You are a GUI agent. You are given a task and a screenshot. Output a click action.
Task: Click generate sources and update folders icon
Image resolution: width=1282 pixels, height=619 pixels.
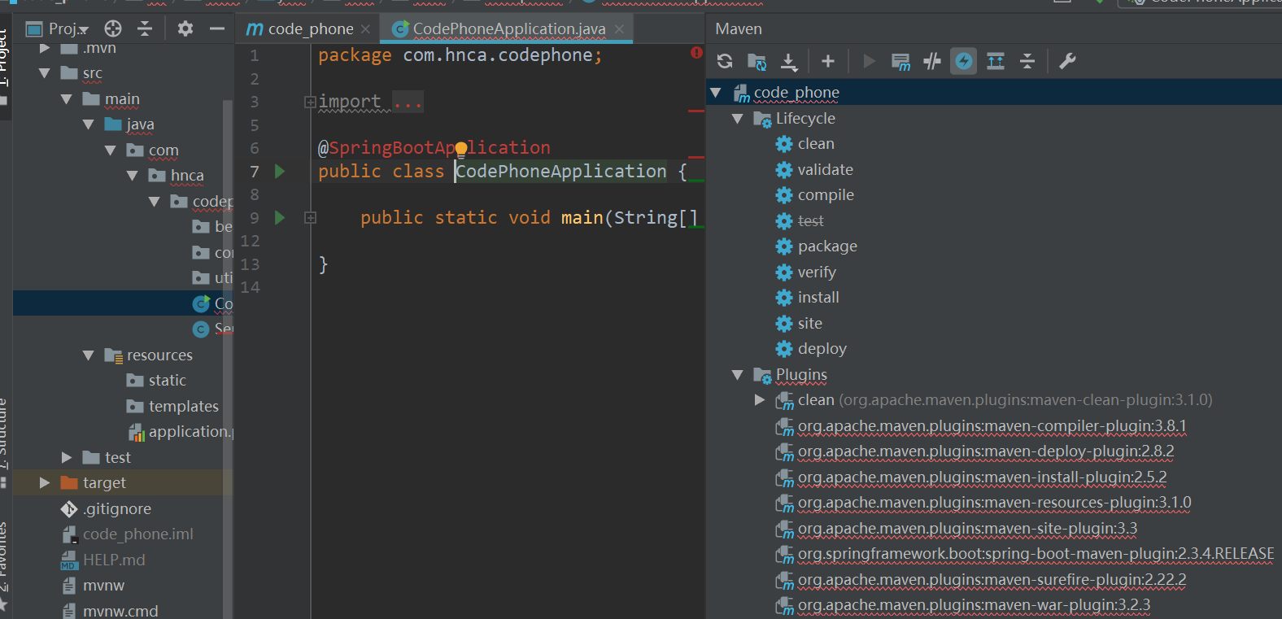[757, 61]
